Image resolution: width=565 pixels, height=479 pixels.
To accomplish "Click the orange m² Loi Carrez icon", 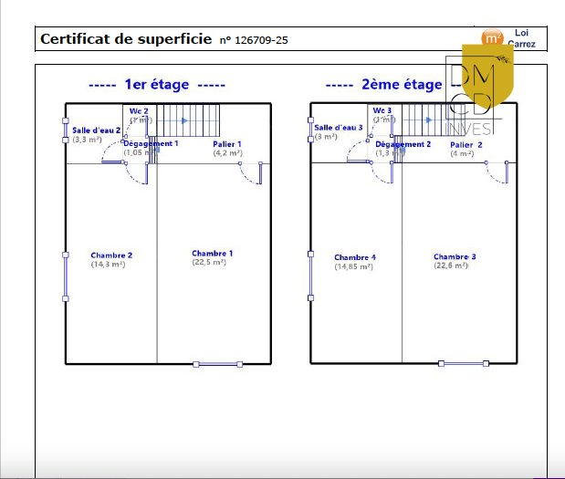I will point(492,38).
